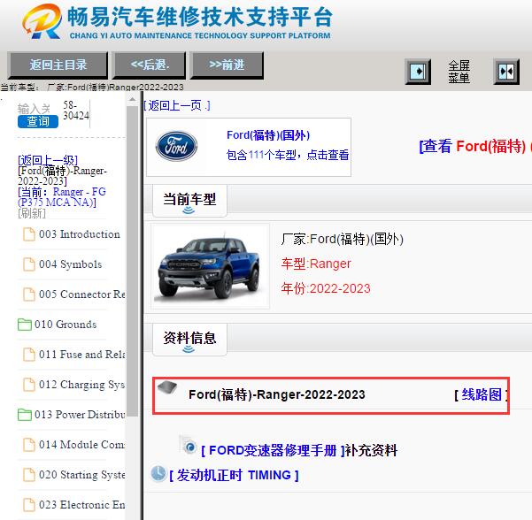Open the FORD变速器修理手册 link
Screen dimensions: 532x520
coord(273,450)
